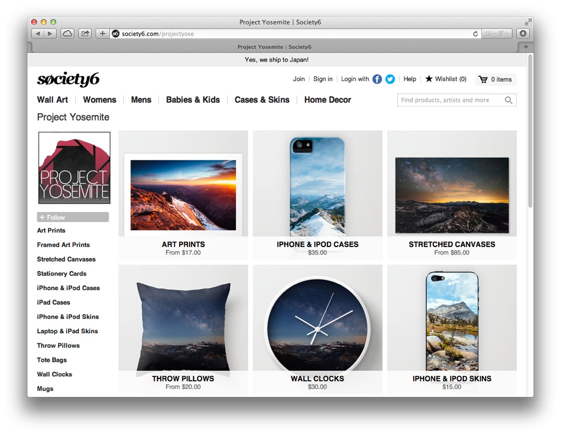Open Stationery Cards in the sidebar
561x435 pixels.
(x=62, y=274)
